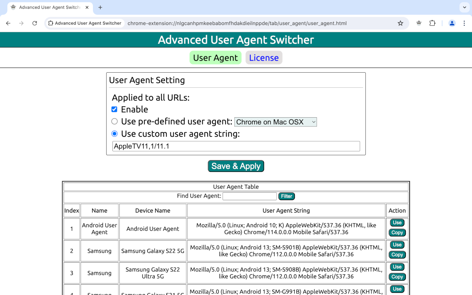This screenshot has width=472, height=295.
Task: Select the custom user agent string radio button
Action: [x=114, y=133]
